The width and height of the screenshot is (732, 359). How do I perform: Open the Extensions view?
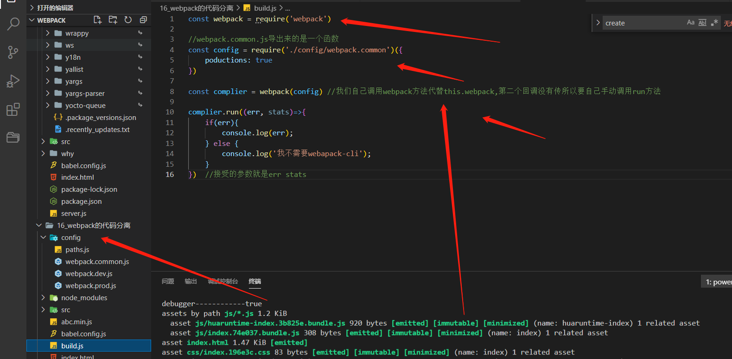[13, 109]
